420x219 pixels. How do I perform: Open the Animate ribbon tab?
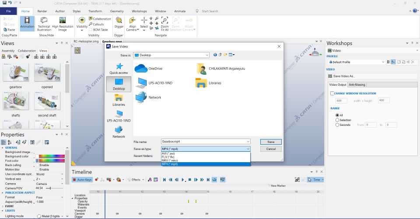(180, 11)
